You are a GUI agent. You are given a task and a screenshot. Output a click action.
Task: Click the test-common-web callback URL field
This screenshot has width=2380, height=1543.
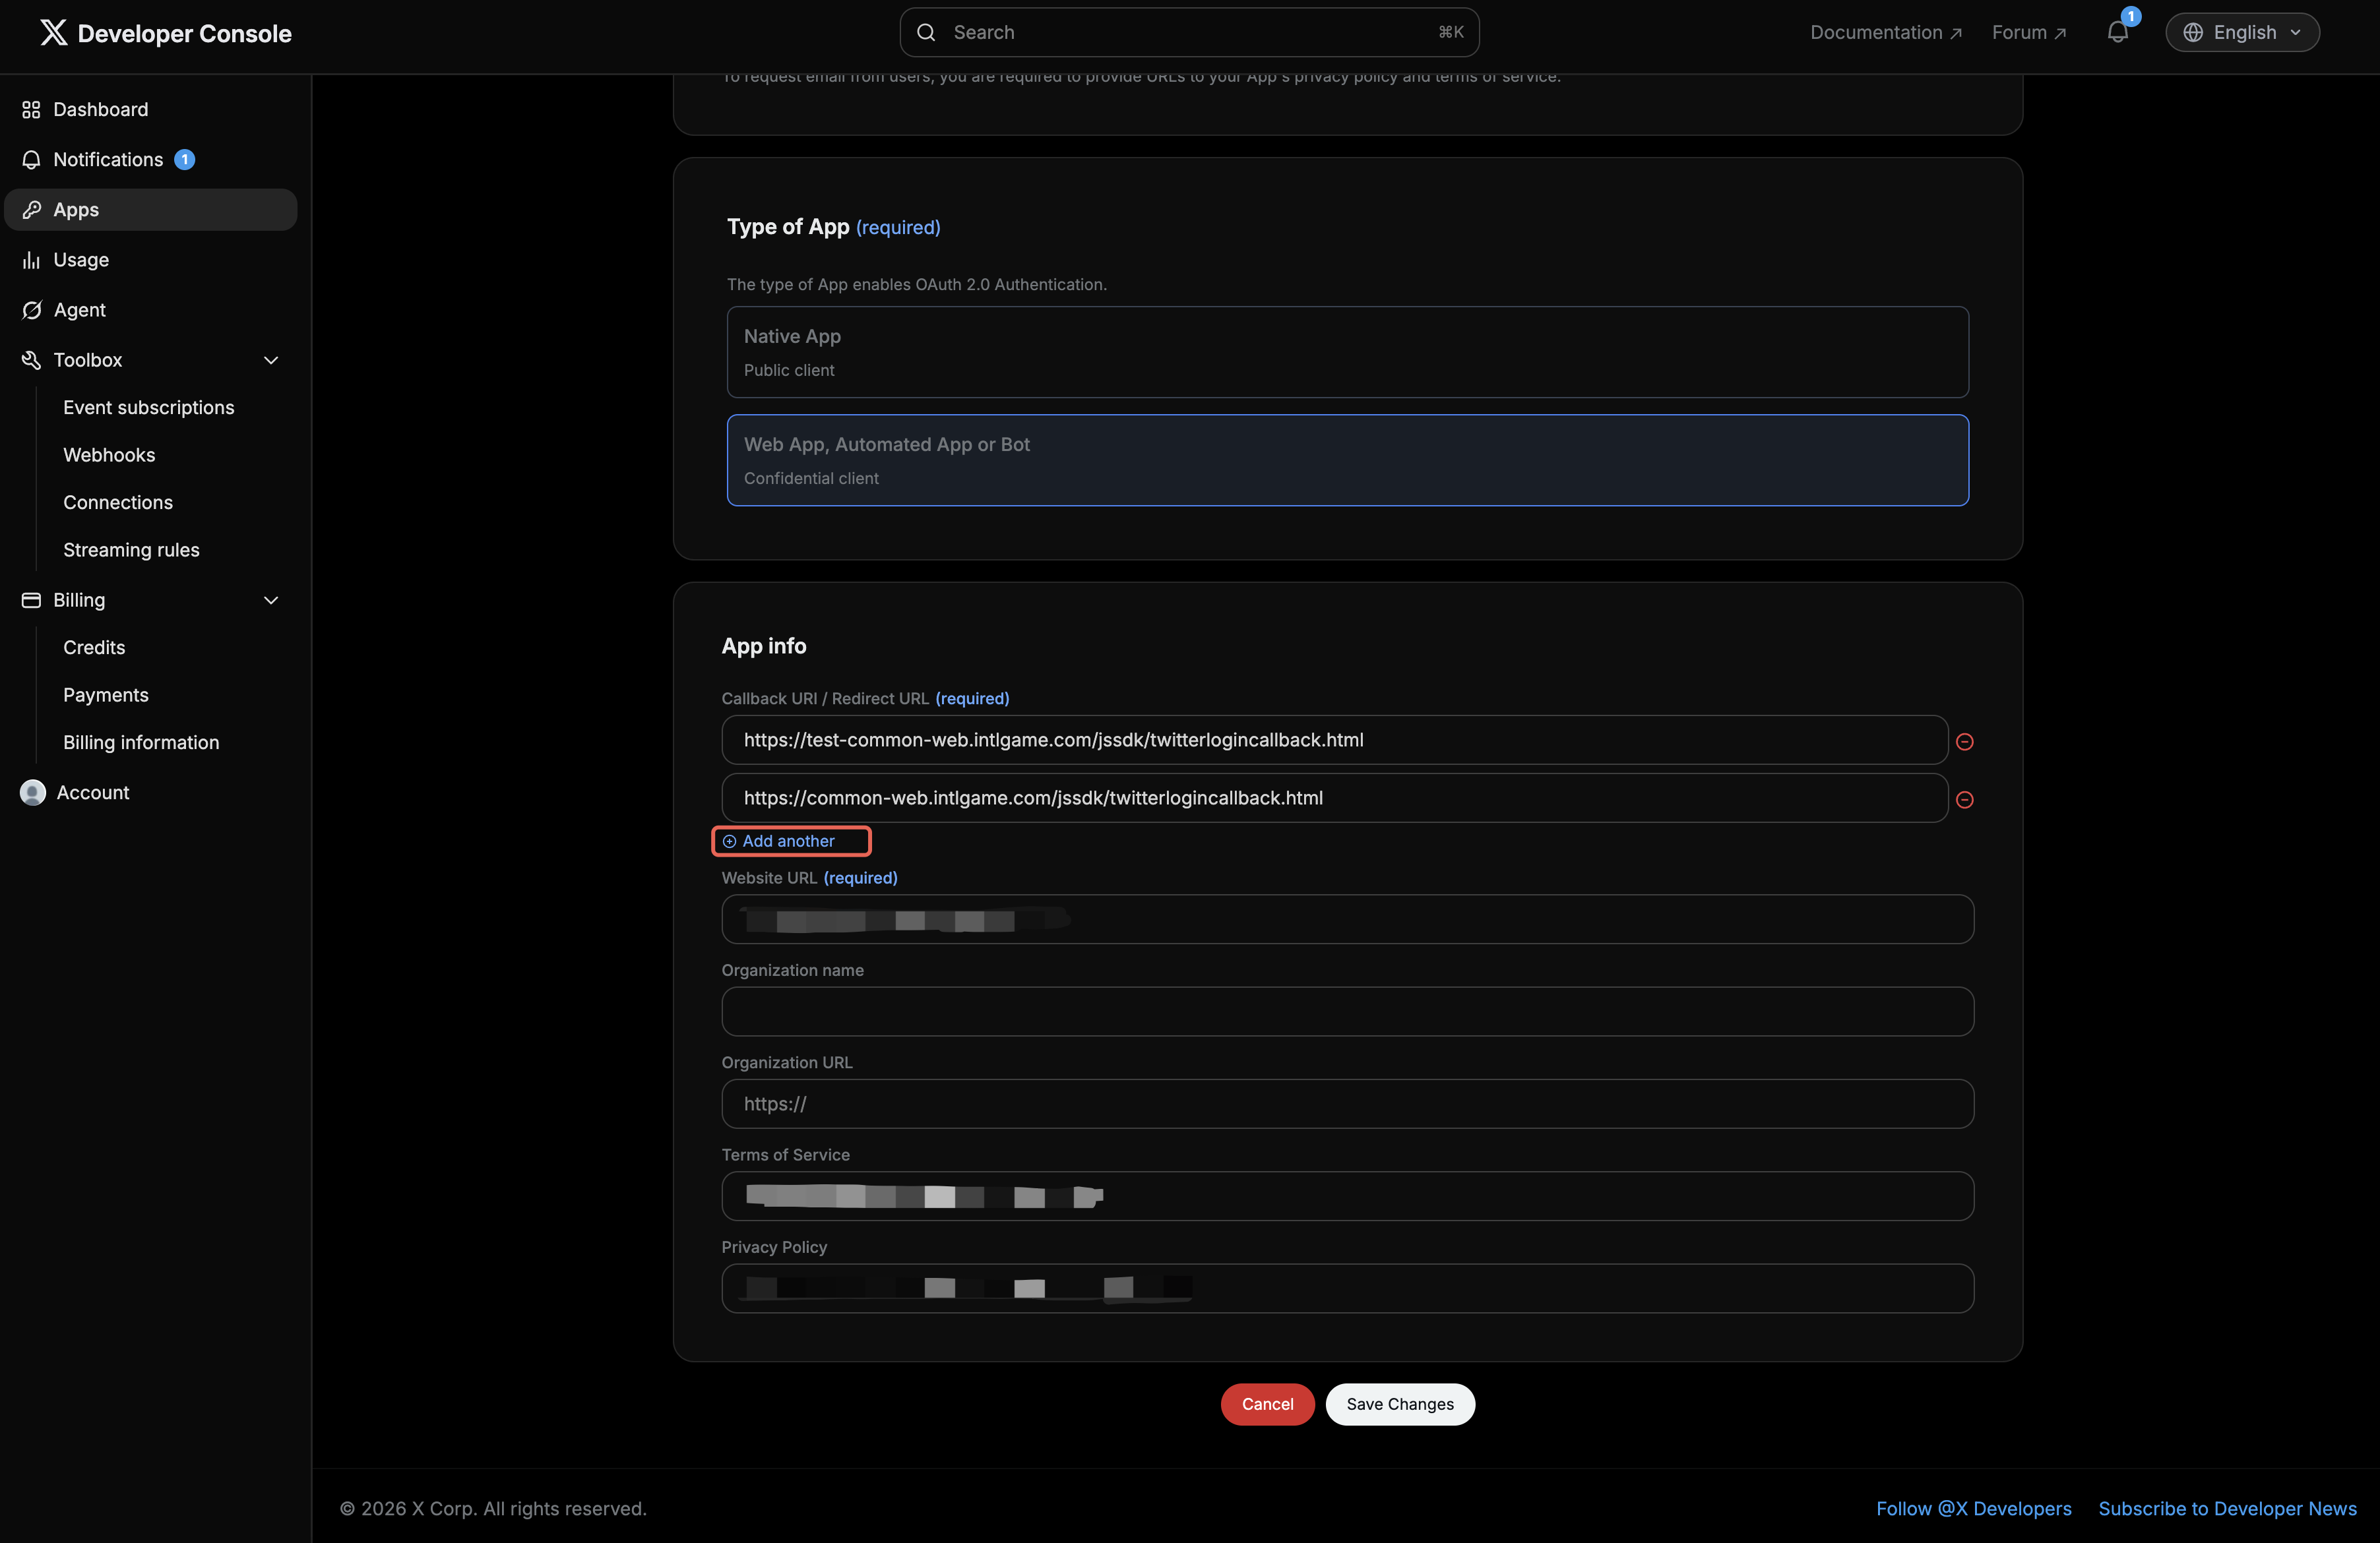pyautogui.click(x=1334, y=740)
